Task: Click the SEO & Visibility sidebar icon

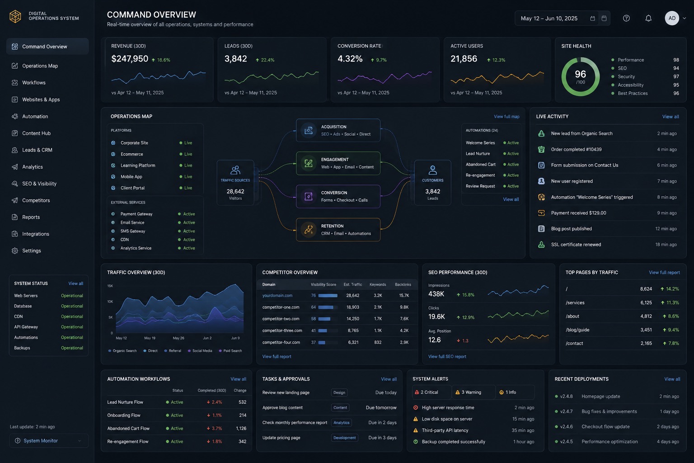Action: point(15,184)
